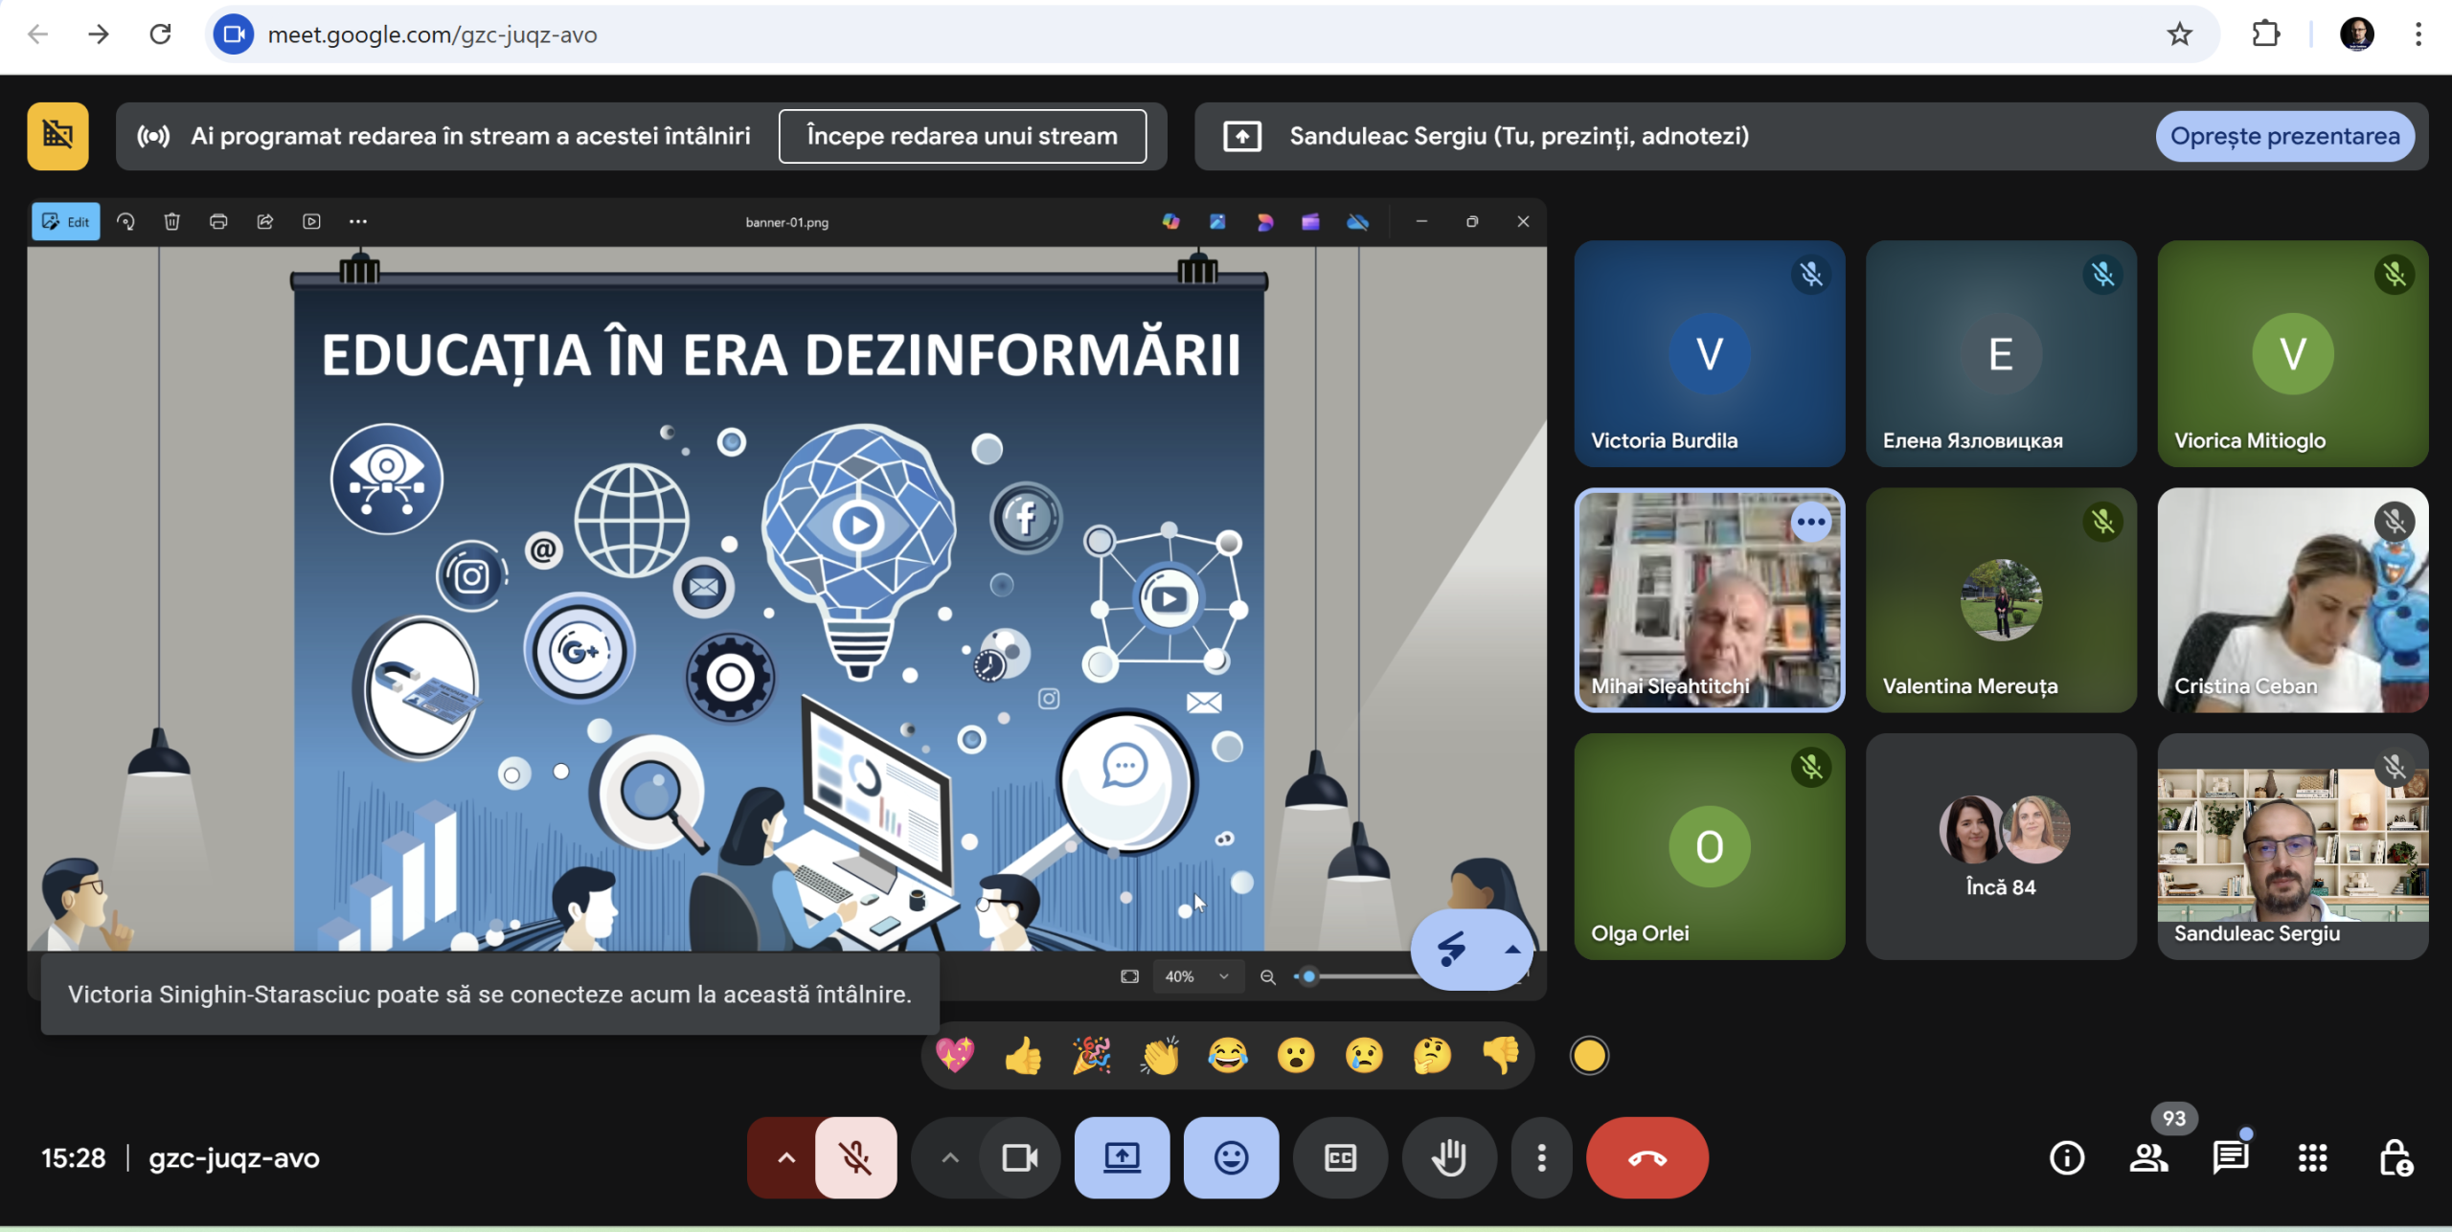This screenshot has width=2452, height=1232.
Task: Open host controls lock icon
Action: pyautogui.click(x=2395, y=1157)
